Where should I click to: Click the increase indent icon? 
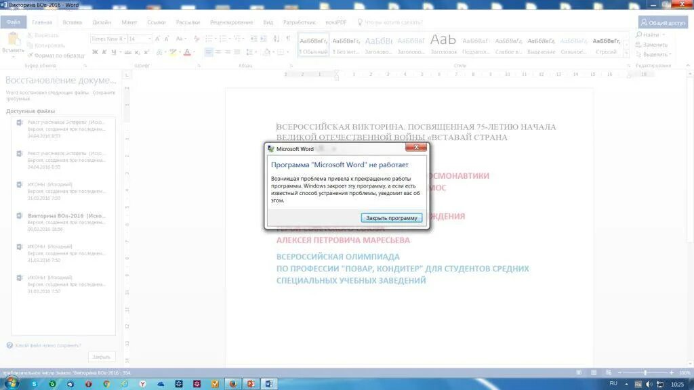[x=264, y=39]
